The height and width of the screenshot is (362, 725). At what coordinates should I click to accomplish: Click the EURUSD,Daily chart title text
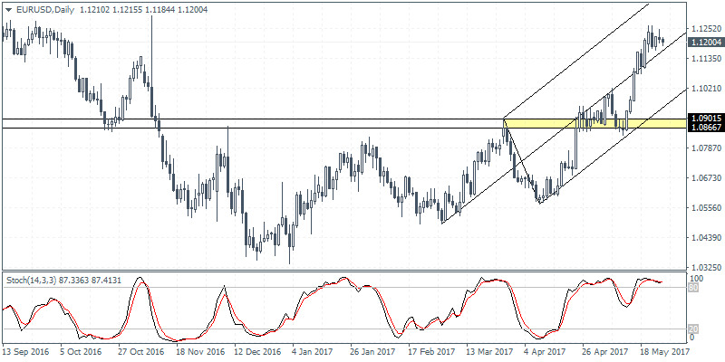(x=43, y=10)
